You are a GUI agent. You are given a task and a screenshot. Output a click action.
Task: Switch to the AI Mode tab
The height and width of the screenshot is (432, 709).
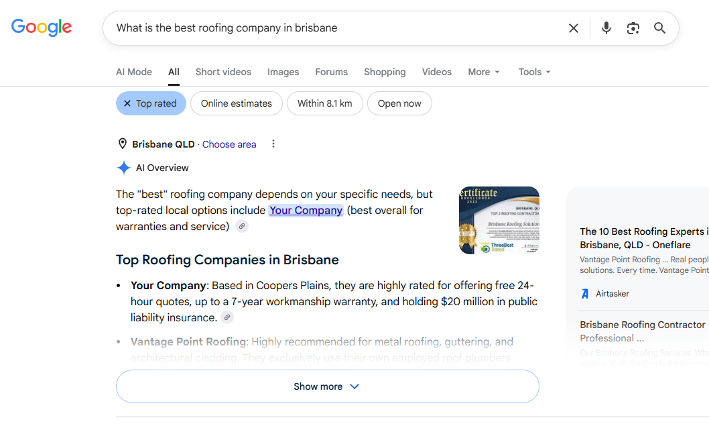(x=134, y=72)
